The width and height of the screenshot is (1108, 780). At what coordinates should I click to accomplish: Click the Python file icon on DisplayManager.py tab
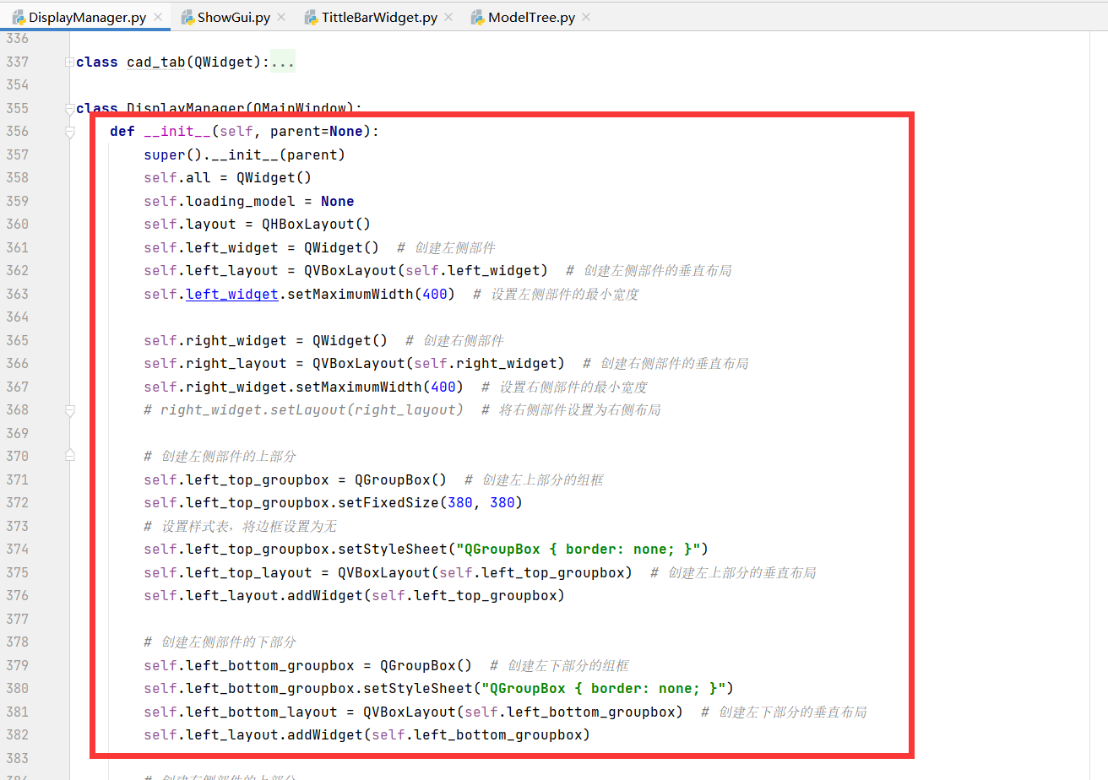coord(18,17)
